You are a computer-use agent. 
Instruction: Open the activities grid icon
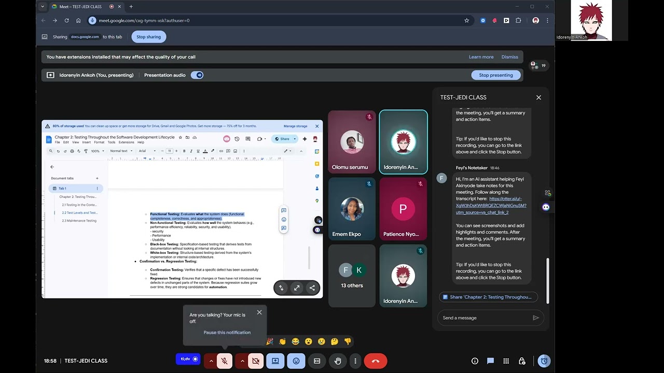pyautogui.click(x=506, y=361)
